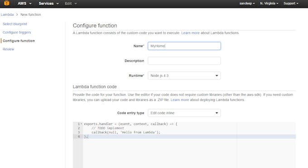Click the Name input field containing MyHome
Screen dimensions: 308x168
[x=184, y=46]
